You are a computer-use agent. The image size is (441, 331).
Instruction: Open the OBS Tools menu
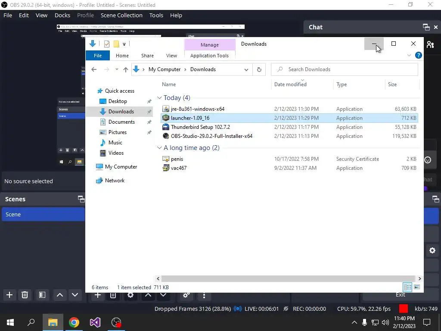[156, 15]
